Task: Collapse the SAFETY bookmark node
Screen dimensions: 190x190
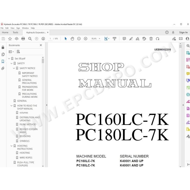Action: (x=11, y=63)
